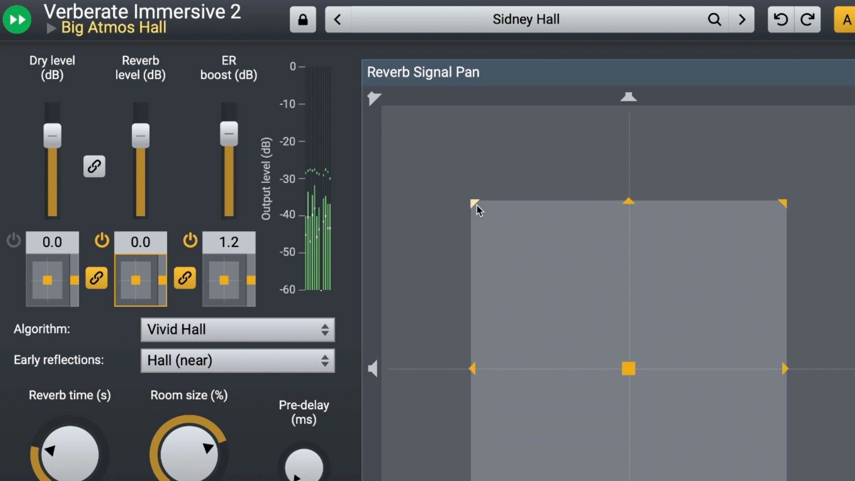Click the Verberate Immersive 2 title
This screenshot has height=481, width=855.
(x=142, y=11)
